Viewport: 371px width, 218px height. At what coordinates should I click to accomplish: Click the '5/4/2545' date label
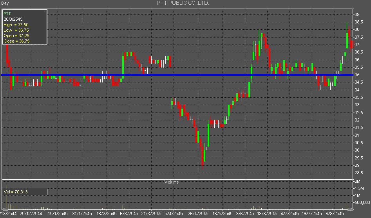(x=174, y=214)
